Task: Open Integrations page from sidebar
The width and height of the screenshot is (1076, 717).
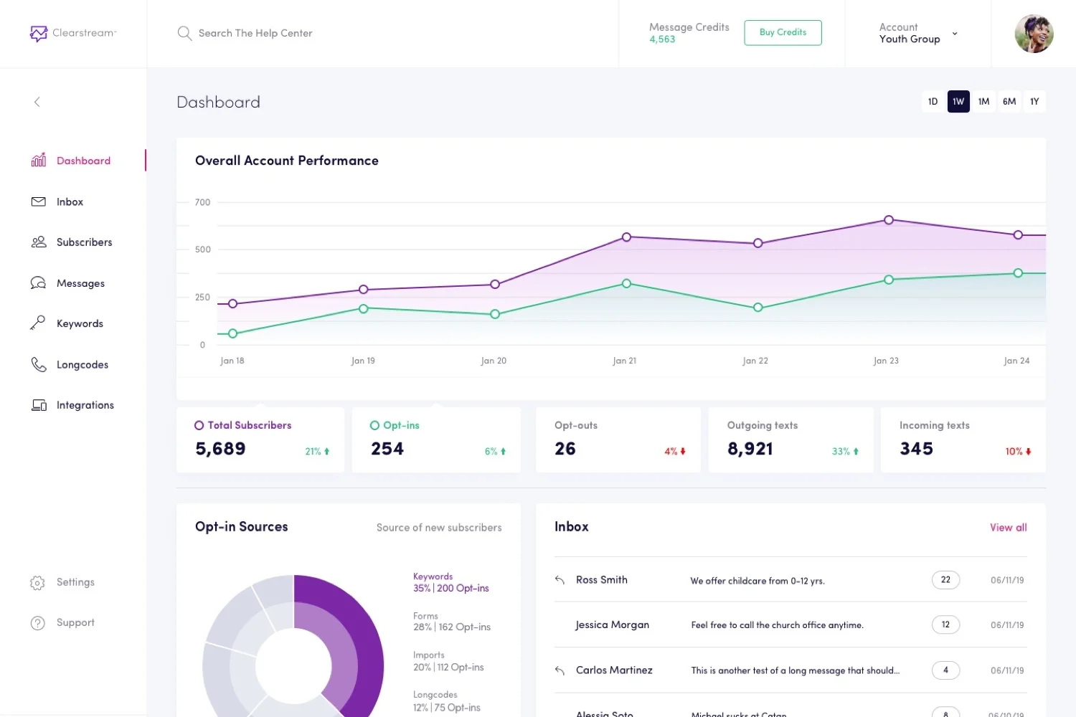Action: 85,405
